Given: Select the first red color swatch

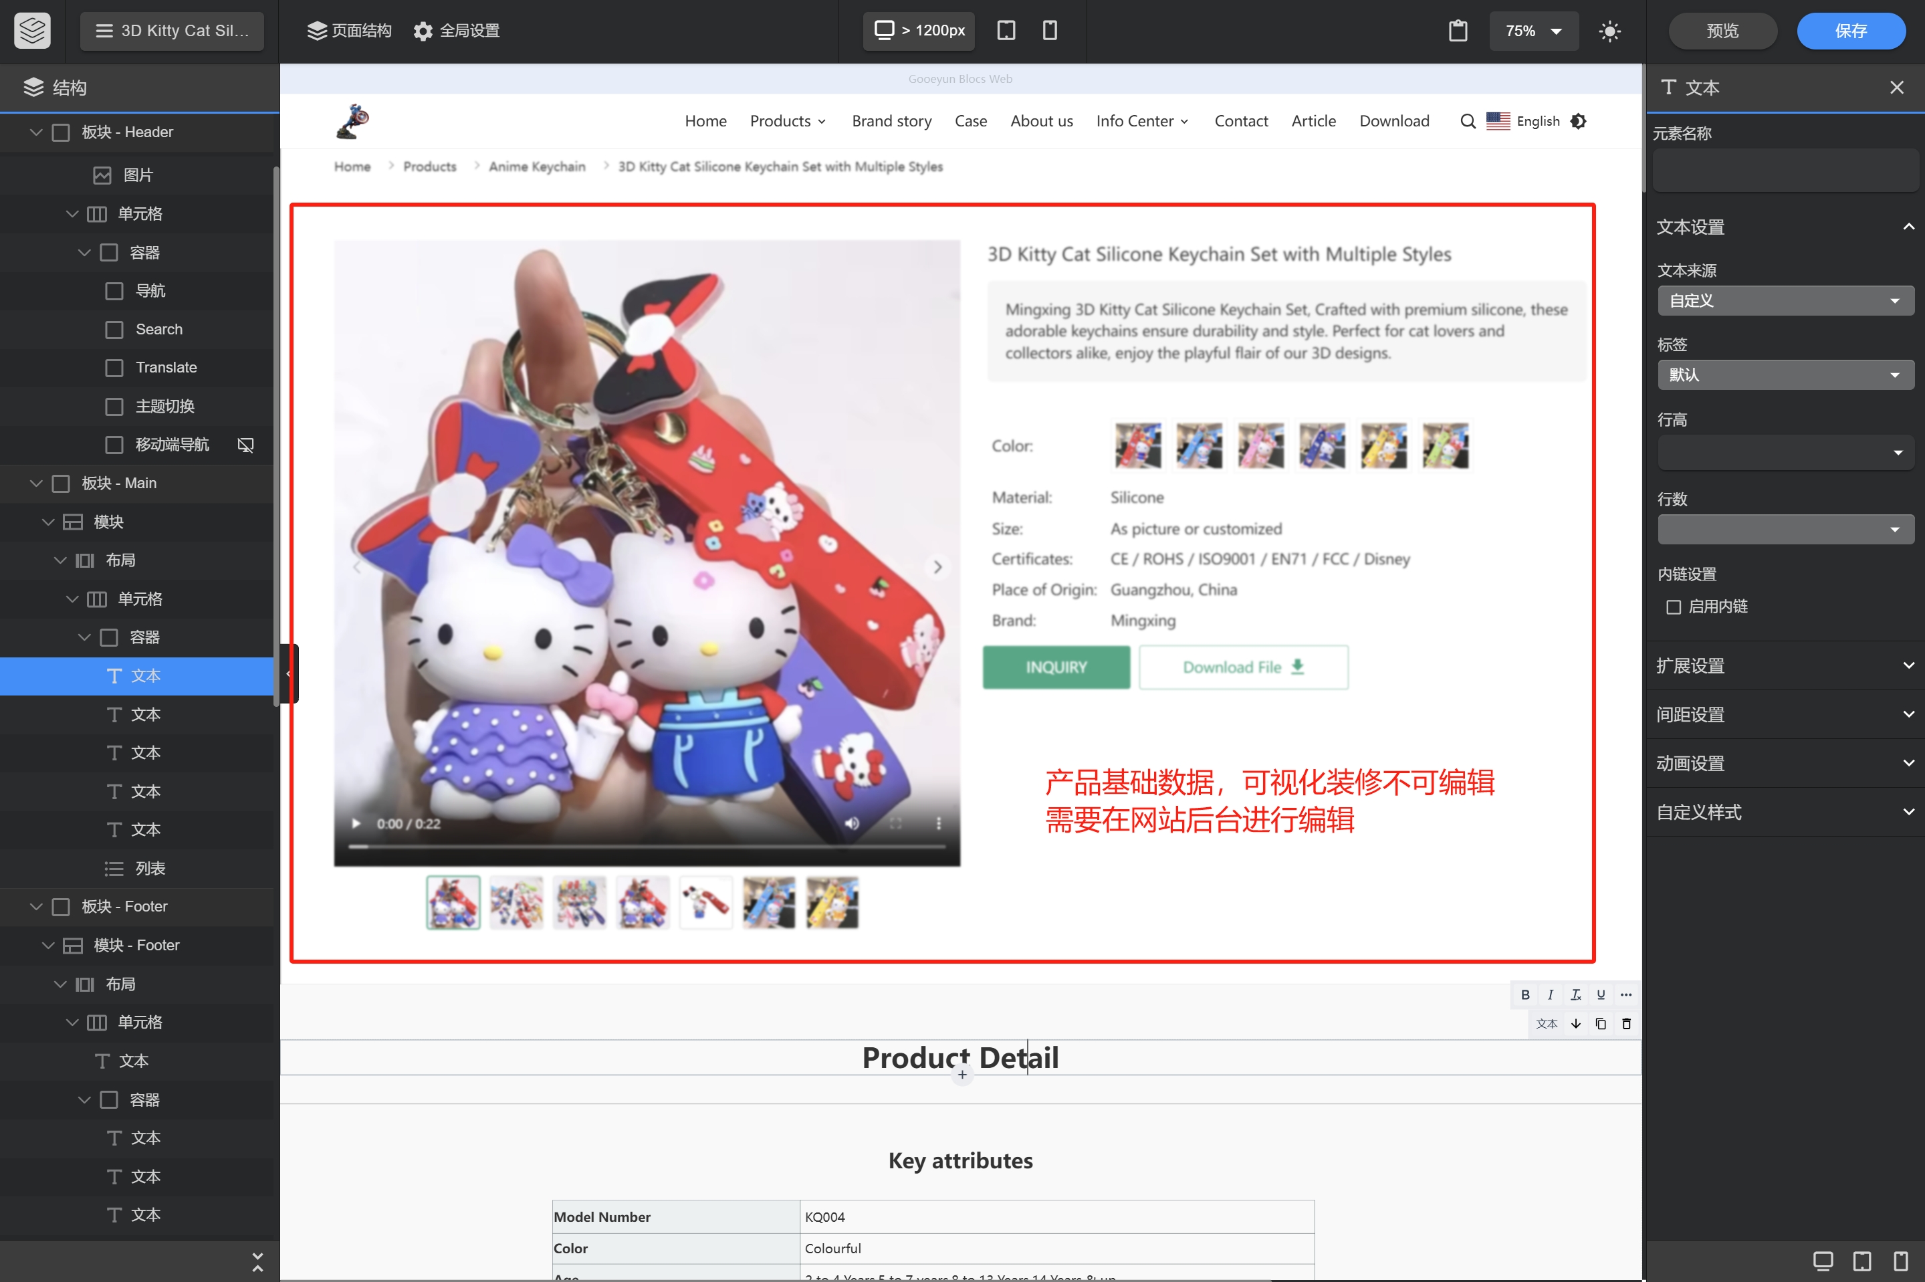Looking at the screenshot, I should tap(1138, 445).
